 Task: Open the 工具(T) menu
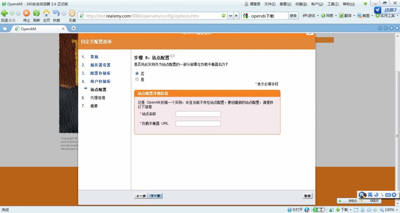coord(333,4)
